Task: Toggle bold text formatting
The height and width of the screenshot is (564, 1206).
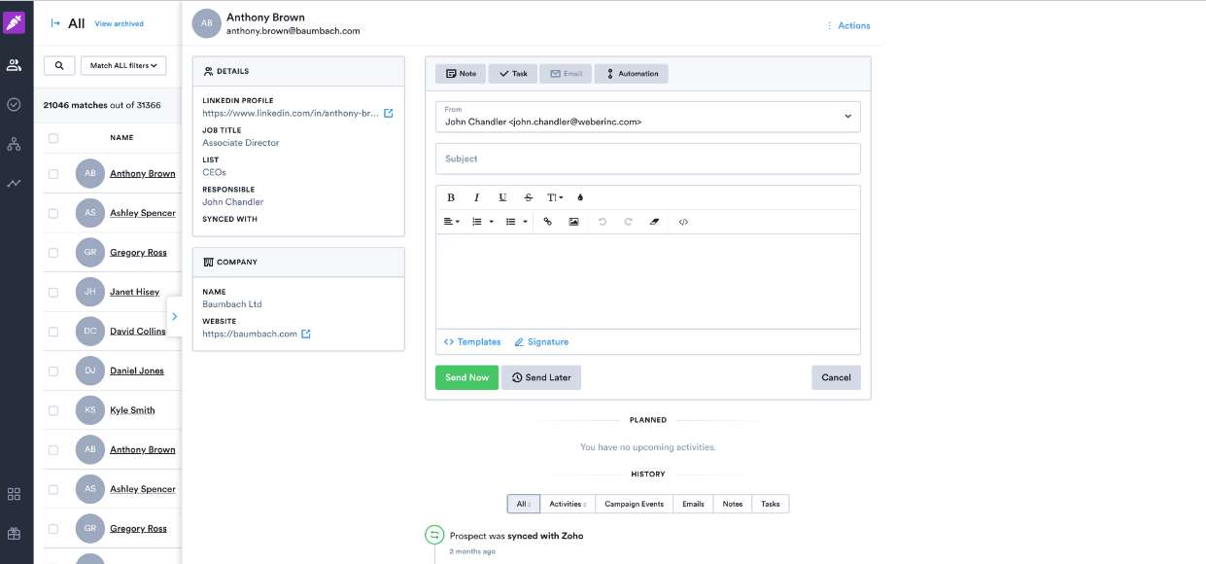Action: pyautogui.click(x=450, y=196)
